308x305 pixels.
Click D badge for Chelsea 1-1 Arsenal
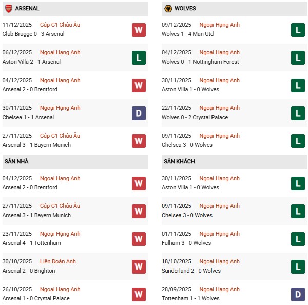click(x=139, y=113)
